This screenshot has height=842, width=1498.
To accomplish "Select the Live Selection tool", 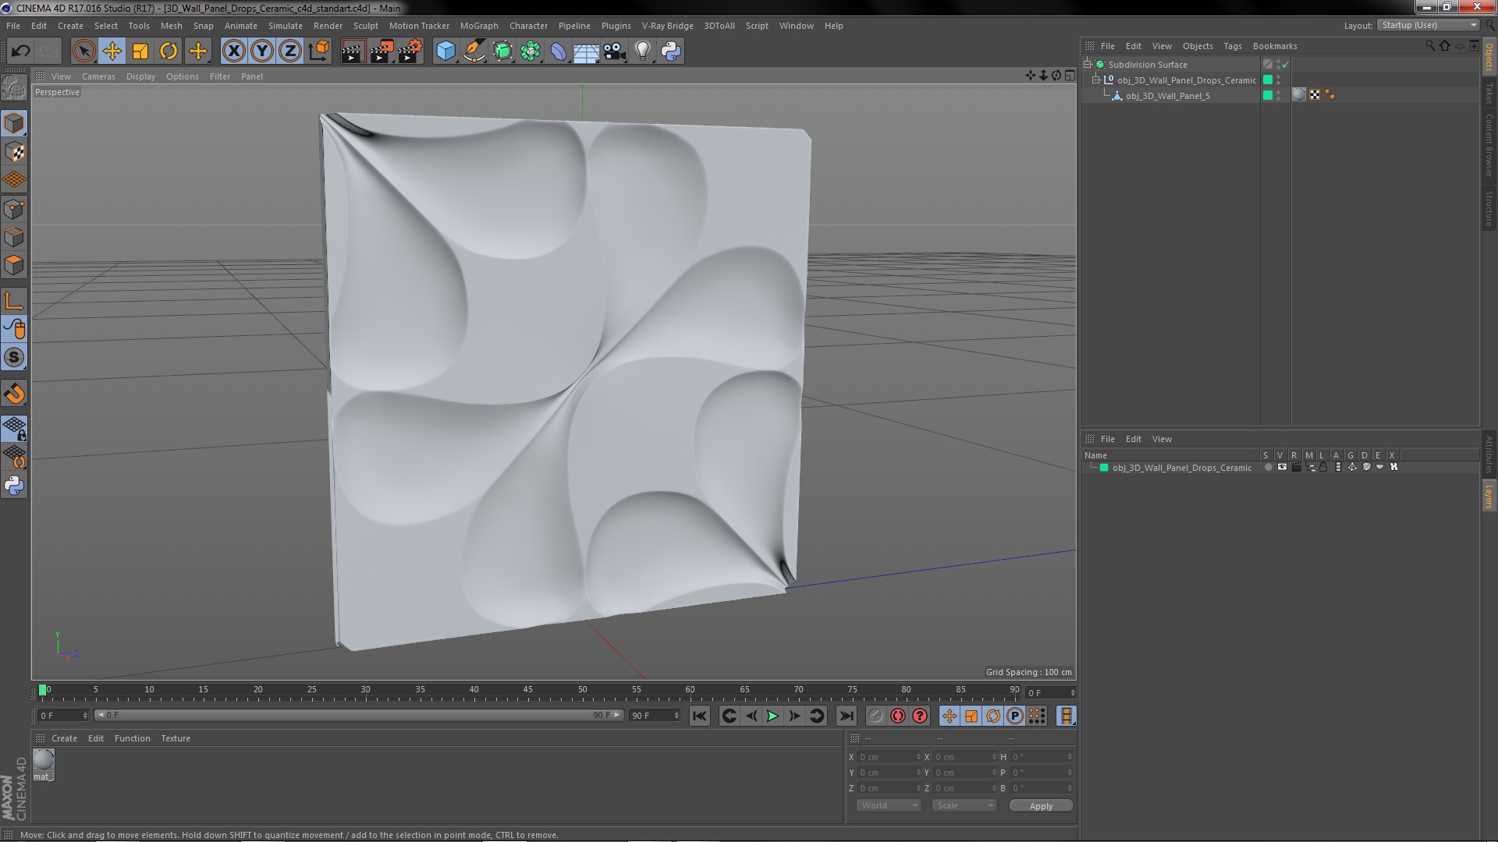I will (x=83, y=51).
